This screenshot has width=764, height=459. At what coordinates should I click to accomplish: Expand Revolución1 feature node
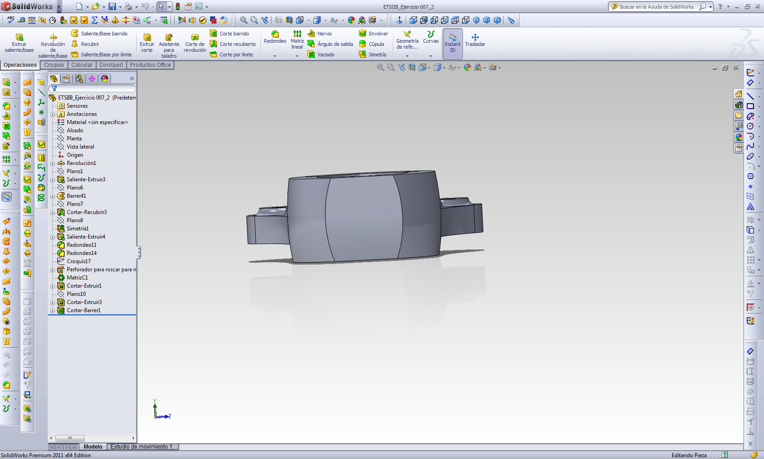53,164
